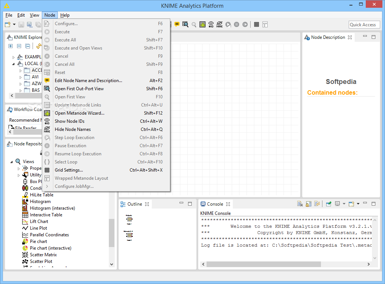Select the Parallel Coordinates node
The width and height of the screenshot is (385, 284).
[49, 235]
